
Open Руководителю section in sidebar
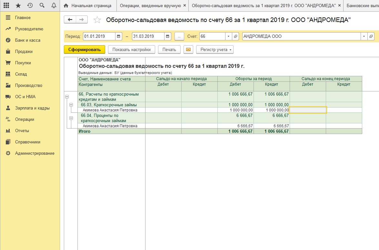click(x=29, y=29)
